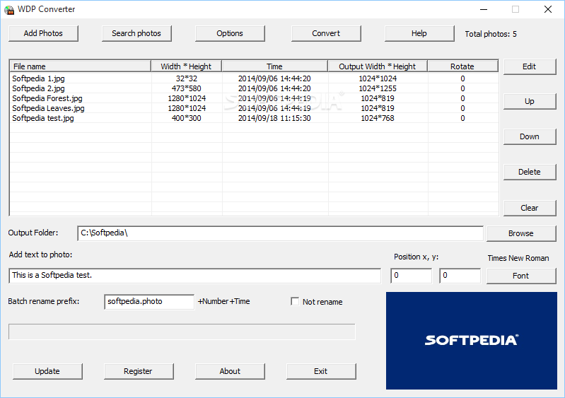This screenshot has width=565, height=398.
Task: Sort by File name column header
Action: (x=80, y=66)
